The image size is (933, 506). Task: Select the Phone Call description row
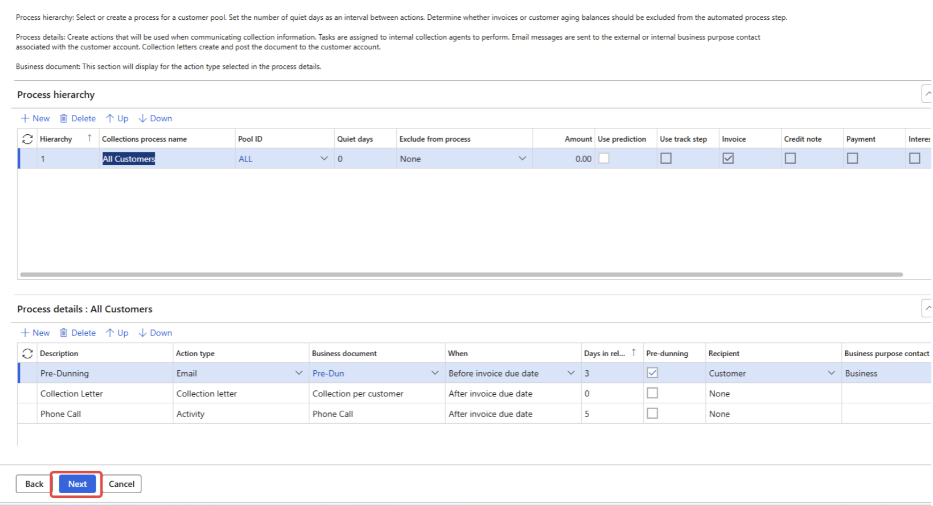click(60, 414)
